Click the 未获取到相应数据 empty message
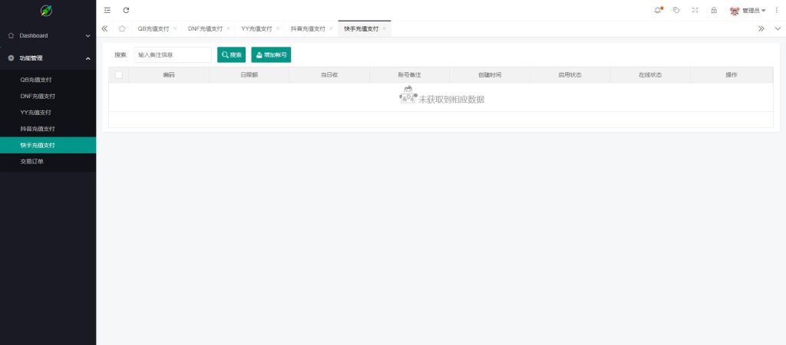The height and width of the screenshot is (345, 786). [x=451, y=99]
